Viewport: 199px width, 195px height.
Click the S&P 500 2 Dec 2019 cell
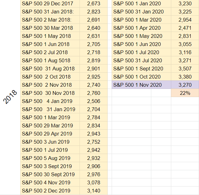[50, 191]
